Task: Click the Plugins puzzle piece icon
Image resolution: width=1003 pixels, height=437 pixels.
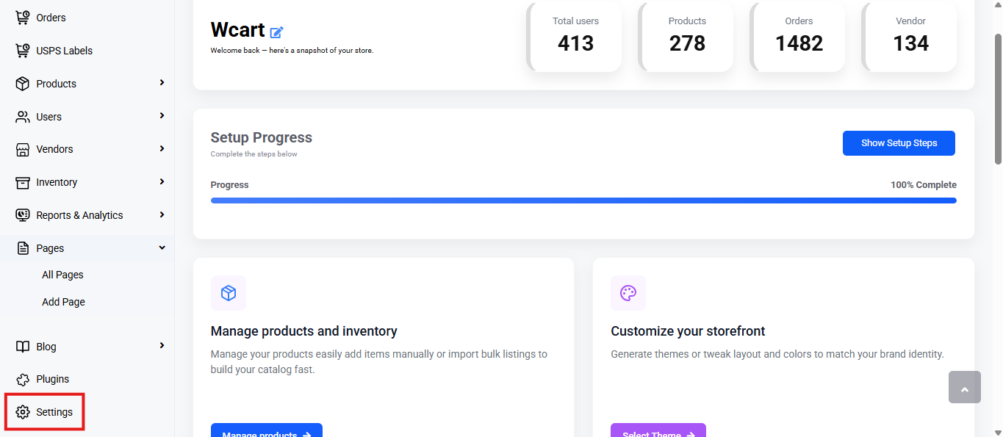Action: point(23,379)
